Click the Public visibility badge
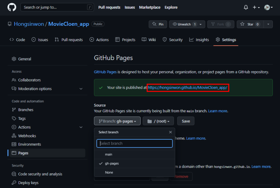 pos(98,24)
